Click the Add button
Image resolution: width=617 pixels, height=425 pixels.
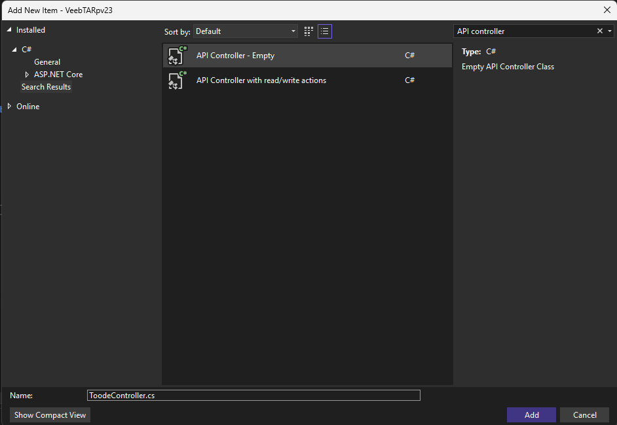[531, 415]
